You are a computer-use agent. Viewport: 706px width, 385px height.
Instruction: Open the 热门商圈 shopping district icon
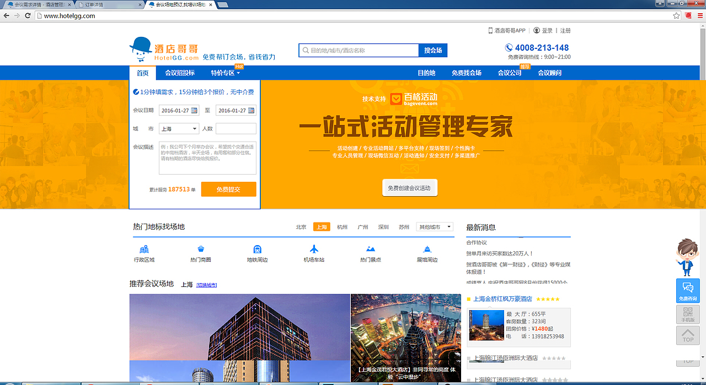pyautogui.click(x=201, y=250)
